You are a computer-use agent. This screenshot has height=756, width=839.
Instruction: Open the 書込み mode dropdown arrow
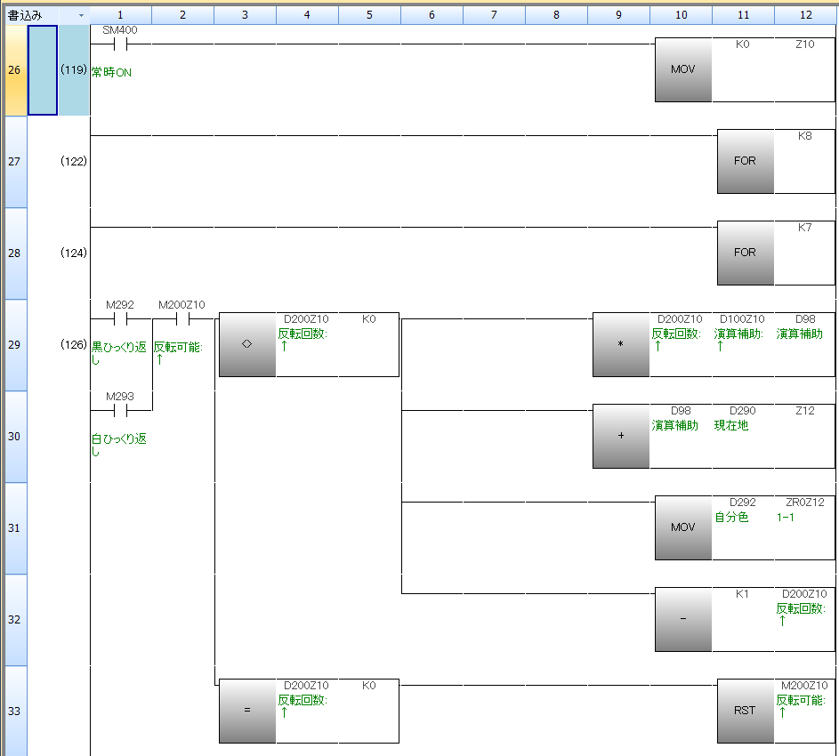pos(81,15)
